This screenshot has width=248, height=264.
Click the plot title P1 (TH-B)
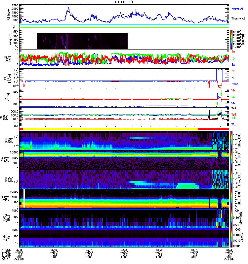click(x=124, y=2)
